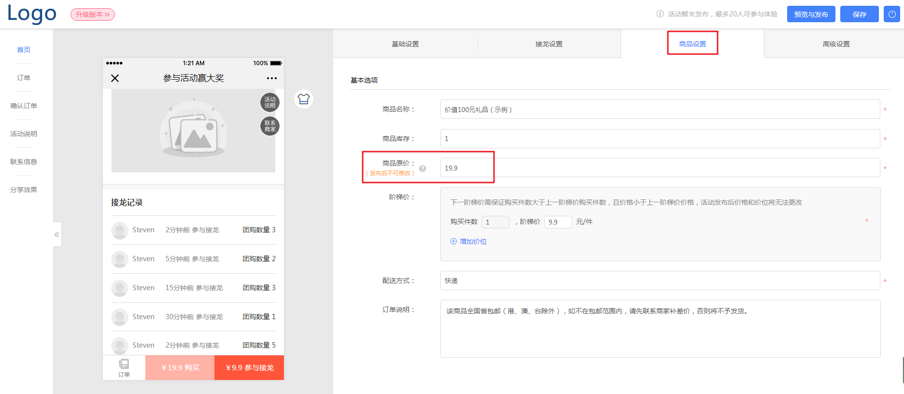Viewport: 904px width, 394px height.
Task: Switch to the 接龙设置 tab
Action: (x=549, y=44)
